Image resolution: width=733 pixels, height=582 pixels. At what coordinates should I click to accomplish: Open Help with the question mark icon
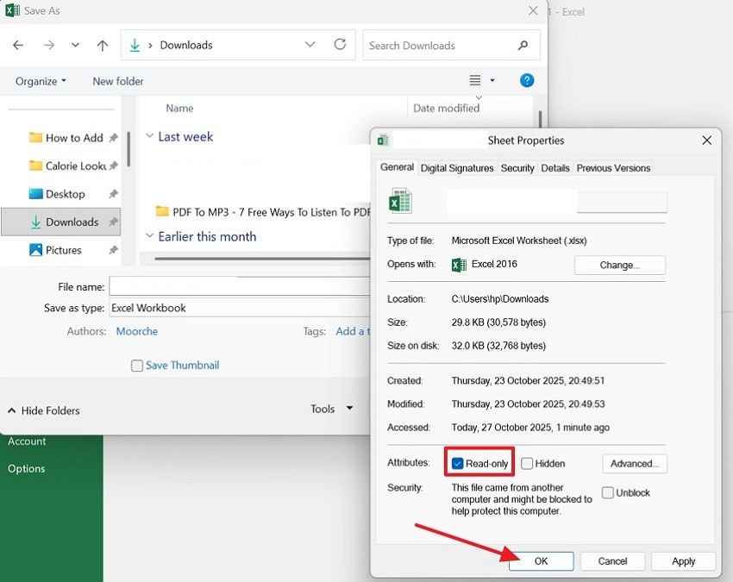(x=527, y=80)
